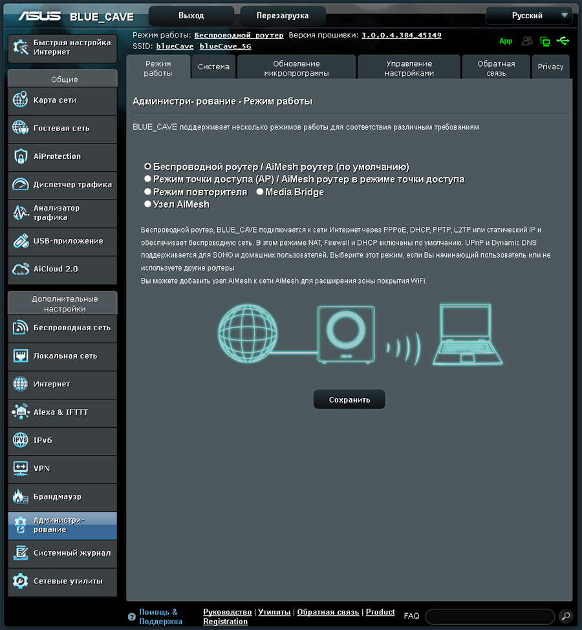Click the Сохранить button
The width and height of the screenshot is (582, 630).
click(x=349, y=399)
